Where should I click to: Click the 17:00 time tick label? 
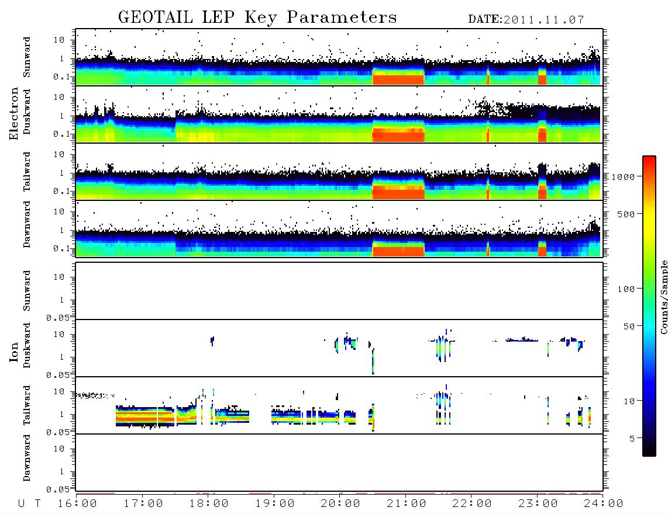[x=143, y=504]
